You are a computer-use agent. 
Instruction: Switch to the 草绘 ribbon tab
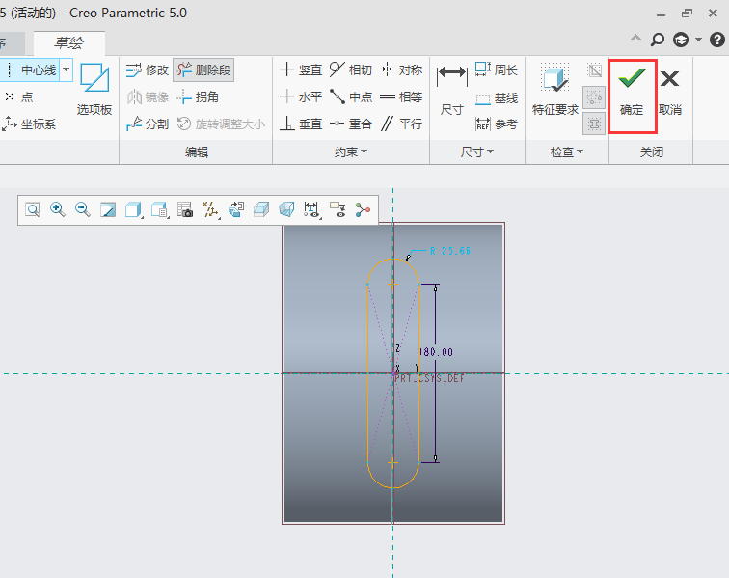tap(68, 43)
